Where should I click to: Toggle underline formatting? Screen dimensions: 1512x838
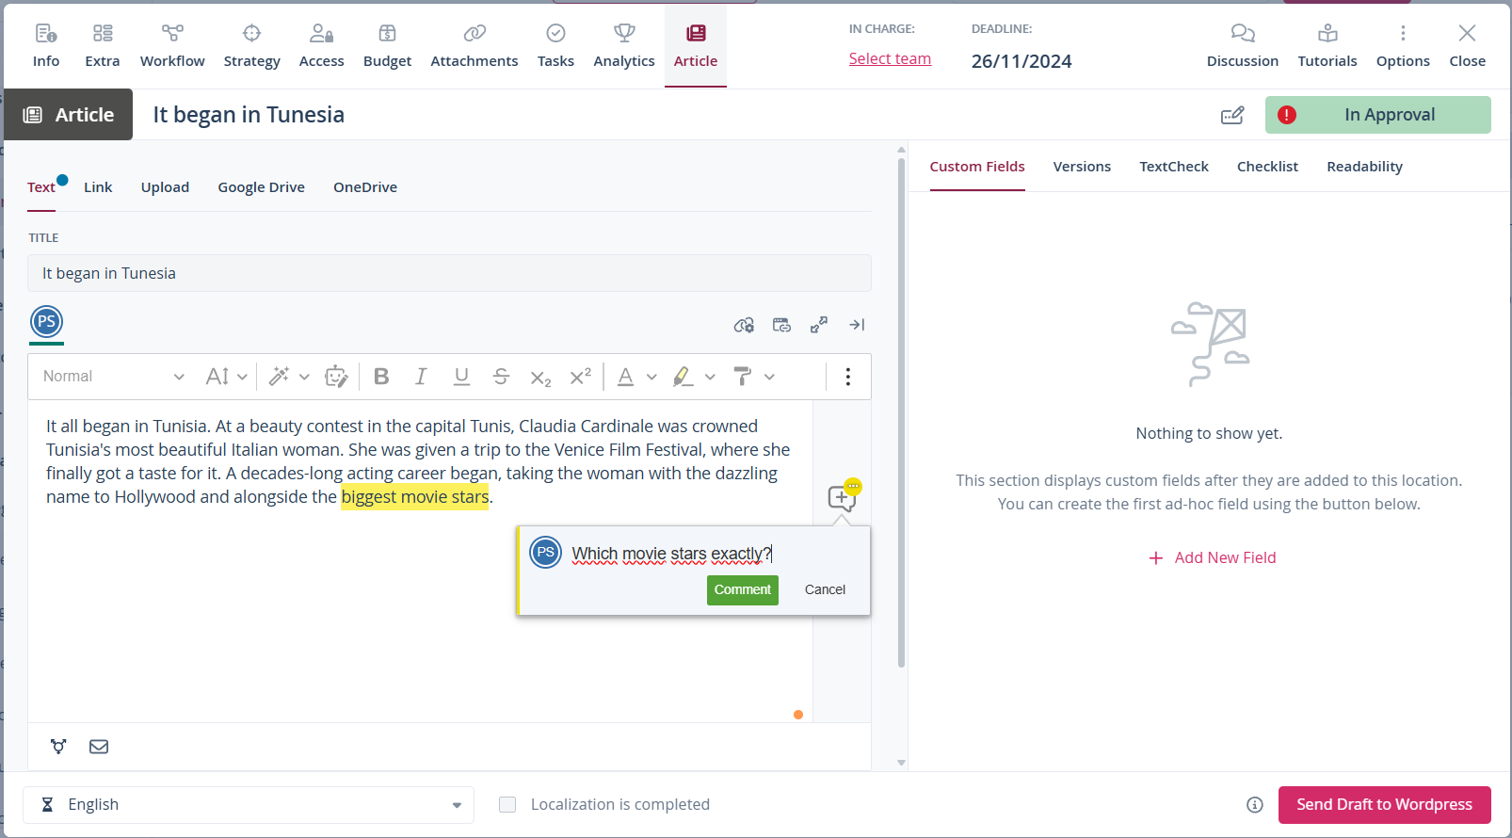coord(461,377)
